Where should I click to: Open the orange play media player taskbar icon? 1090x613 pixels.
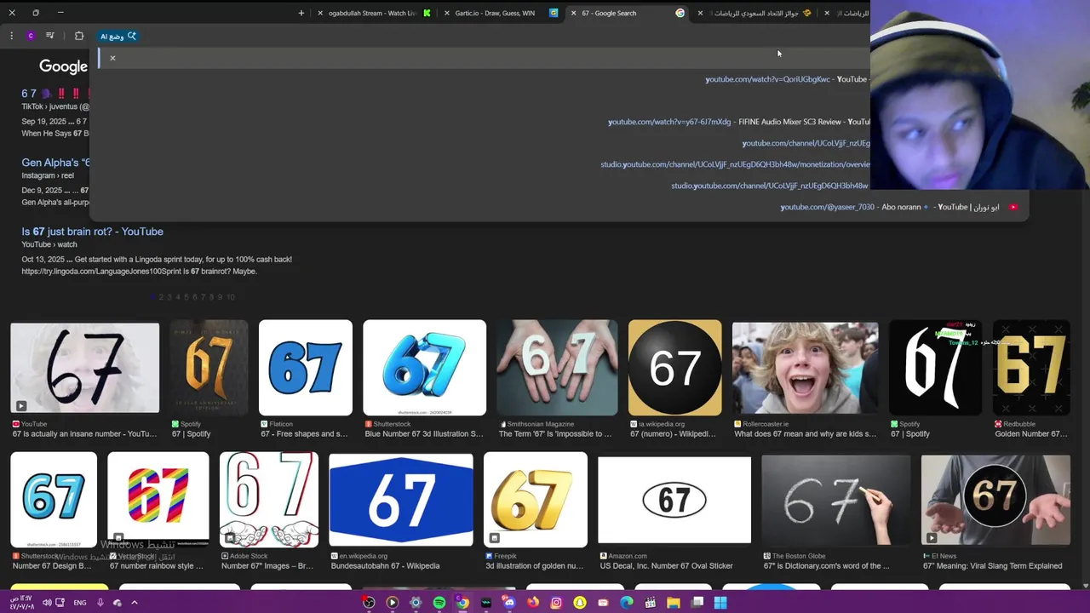pos(393,603)
